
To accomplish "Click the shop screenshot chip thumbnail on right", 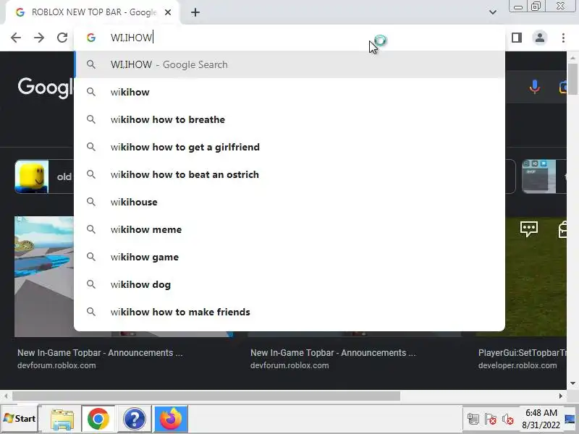I will click(538, 176).
